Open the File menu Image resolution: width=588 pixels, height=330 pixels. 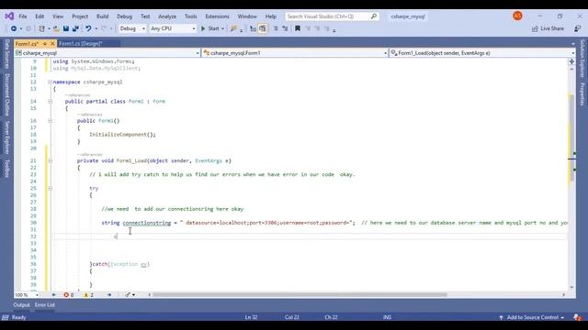(23, 16)
